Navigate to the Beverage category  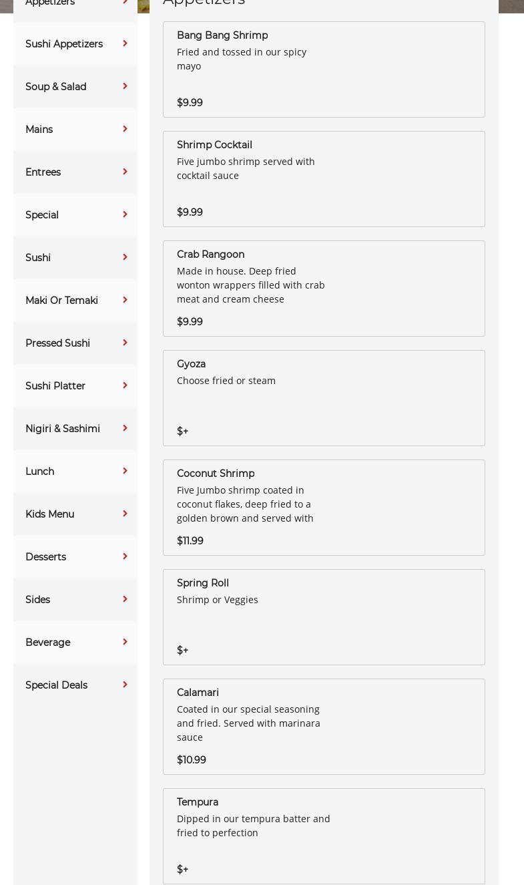[48, 643]
